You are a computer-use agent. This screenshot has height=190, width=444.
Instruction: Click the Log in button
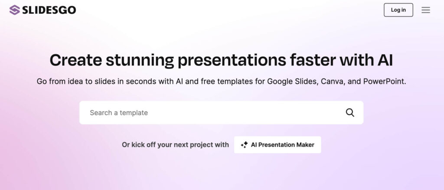[x=398, y=10]
